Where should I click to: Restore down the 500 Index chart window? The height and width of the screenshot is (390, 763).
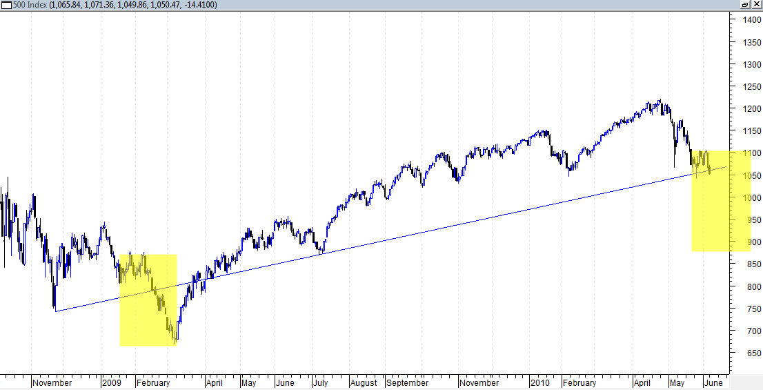[745, 5]
